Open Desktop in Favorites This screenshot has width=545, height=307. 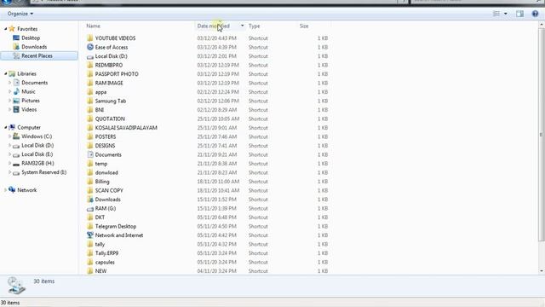click(31, 38)
